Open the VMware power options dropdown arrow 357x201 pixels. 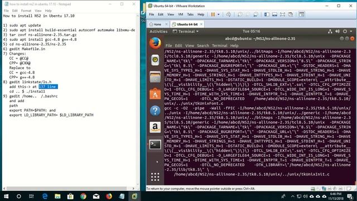pos(218,15)
